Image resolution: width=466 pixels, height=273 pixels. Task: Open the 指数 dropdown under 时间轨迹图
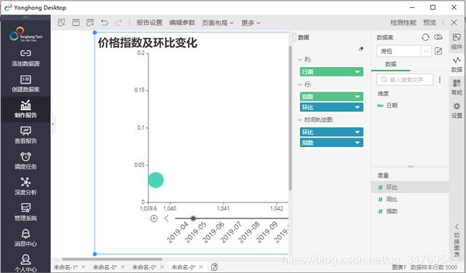tap(358, 143)
